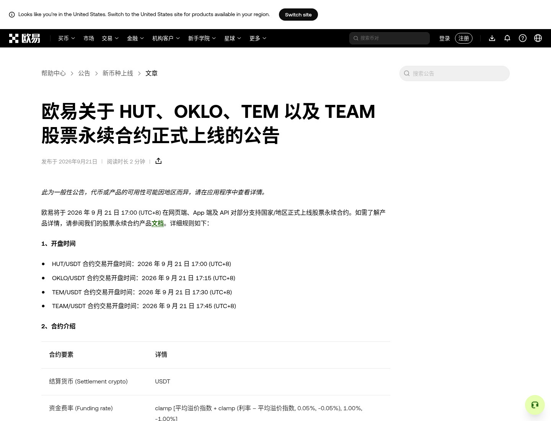Click the OKLO/USDT opening time line
This screenshot has width=551, height=421.
pyautogui.click(x=143, y=278)
